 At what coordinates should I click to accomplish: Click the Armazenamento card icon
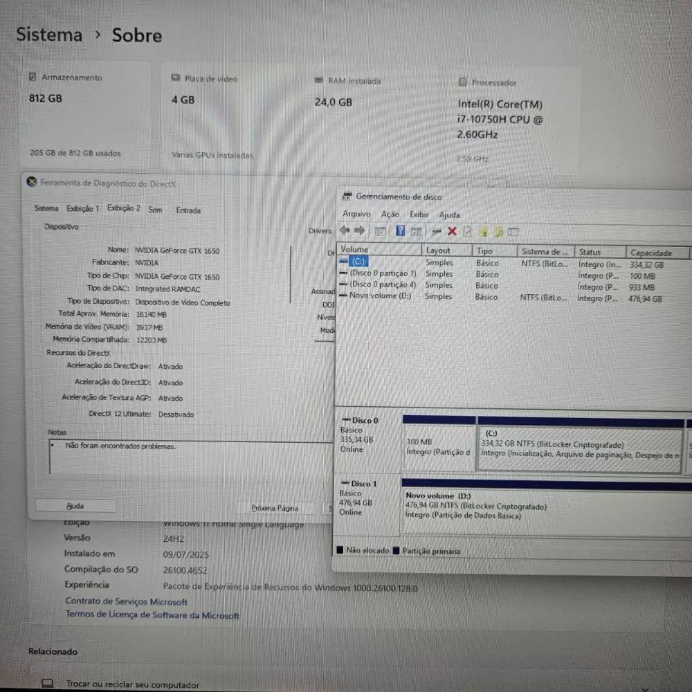pyautogui.click(x=33, y=77)
